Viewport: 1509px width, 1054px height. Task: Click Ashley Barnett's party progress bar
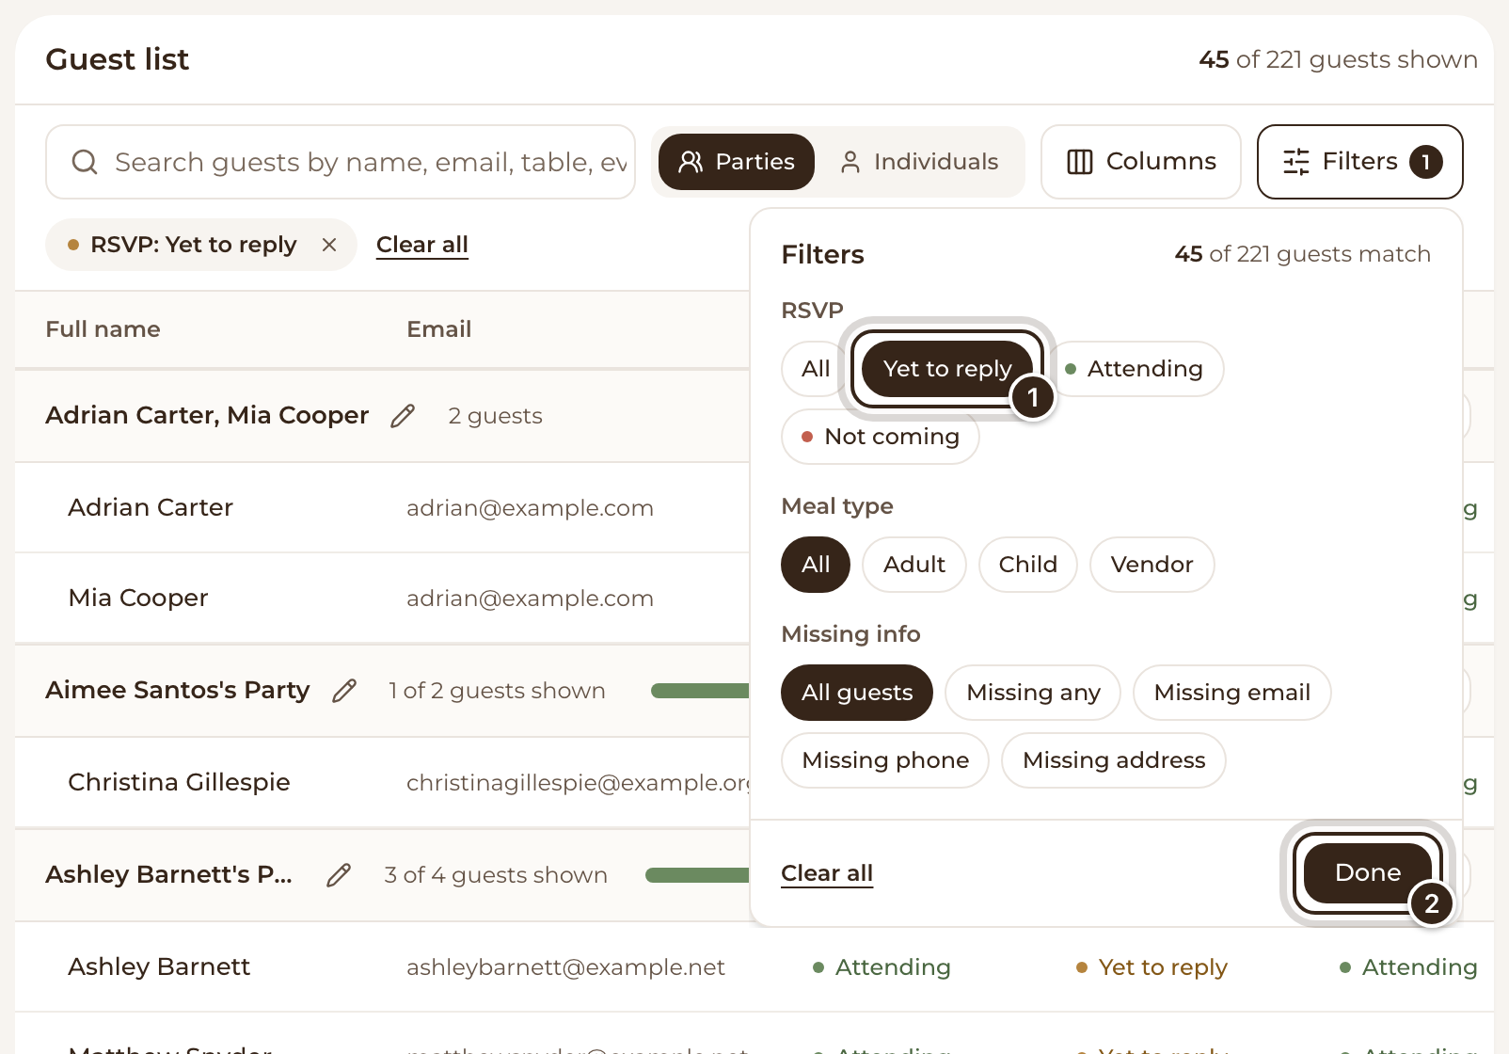click(697, 875)
